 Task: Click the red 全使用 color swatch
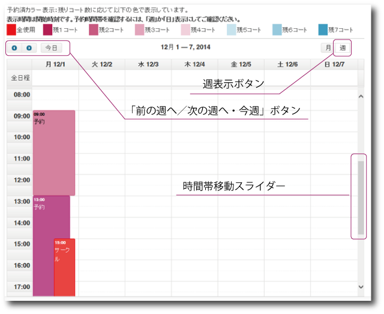tap(11, 30)
